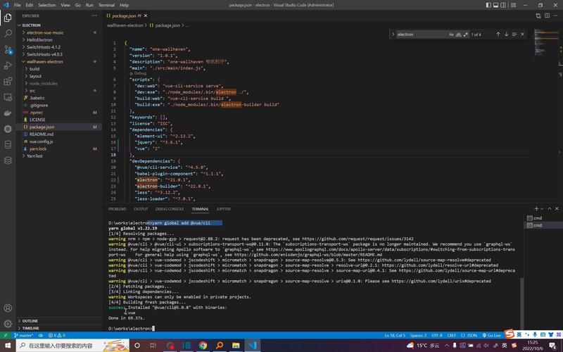Open terminal launch profile dropdown arrow

542,208
